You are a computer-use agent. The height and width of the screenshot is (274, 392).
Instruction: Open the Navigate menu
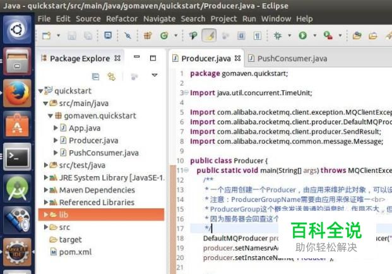pos(159,19)
